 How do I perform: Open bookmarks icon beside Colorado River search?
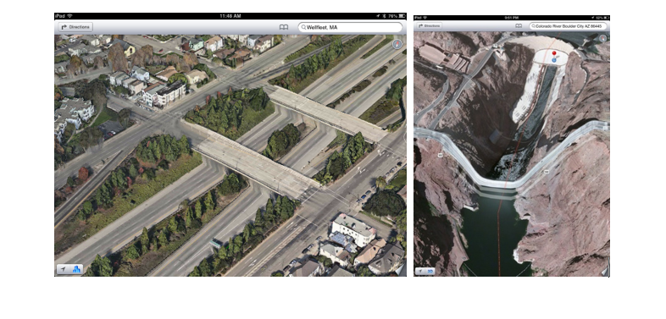pyautogui.click(x=519, y=26)
